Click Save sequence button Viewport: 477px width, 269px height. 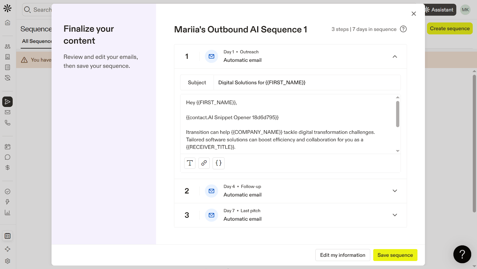point(395,255)
